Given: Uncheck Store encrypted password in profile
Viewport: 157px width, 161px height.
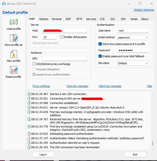Looking at the screenshot, I should [100, 44].
